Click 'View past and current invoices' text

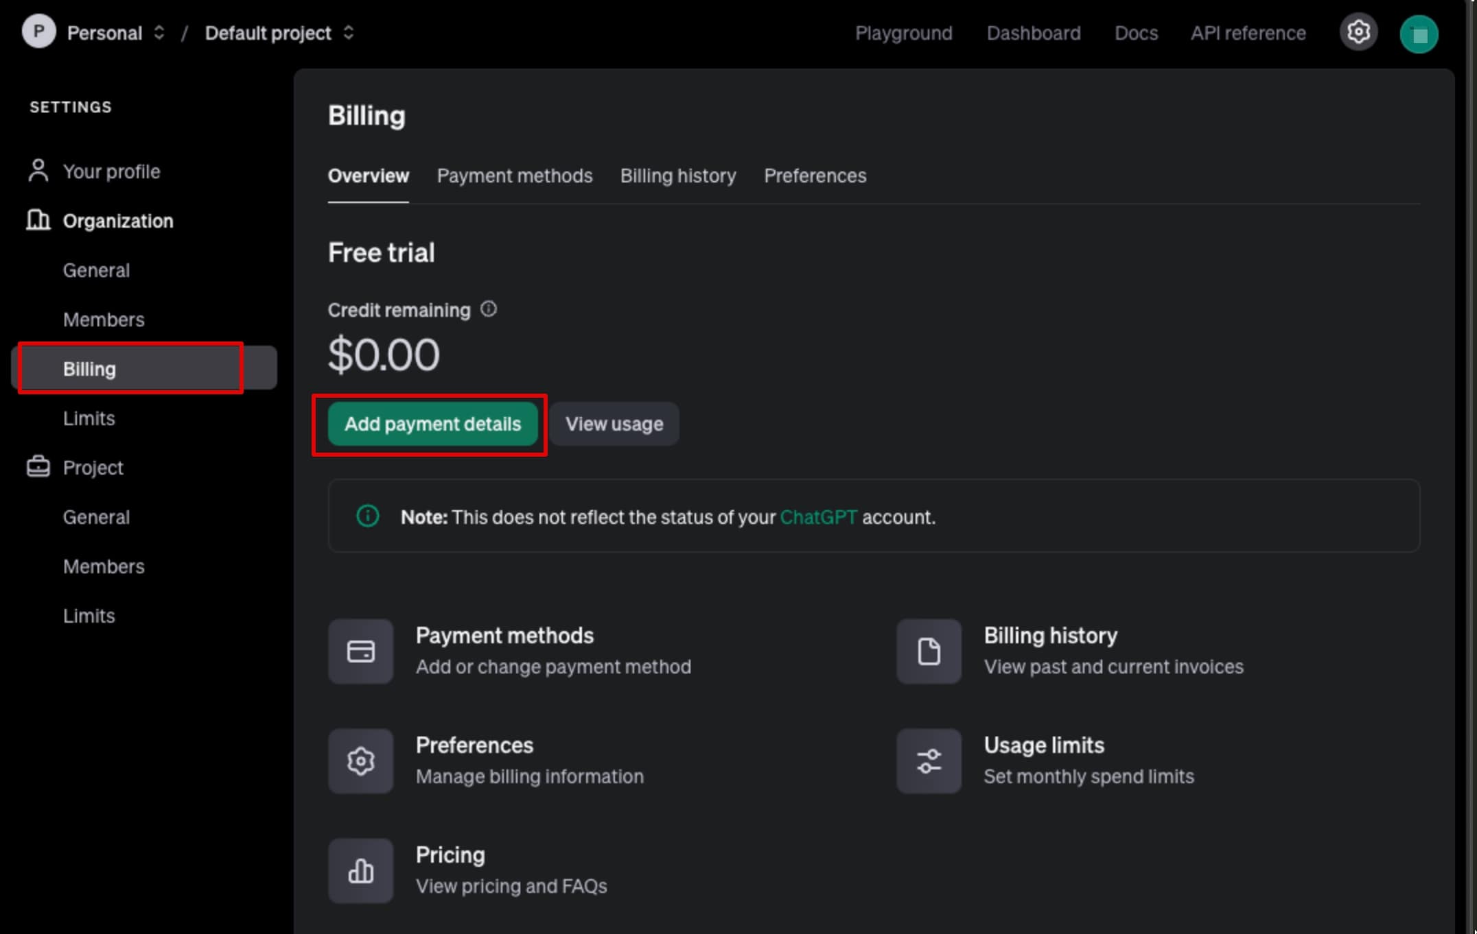tap(1113, 667)
